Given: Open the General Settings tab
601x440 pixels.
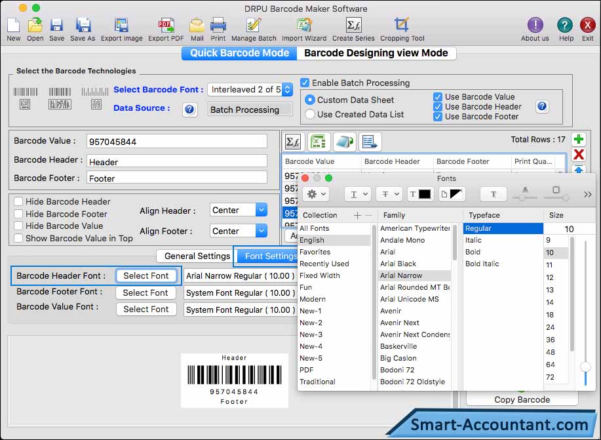Looking at the screenshot, I should [x=197, y=256].
